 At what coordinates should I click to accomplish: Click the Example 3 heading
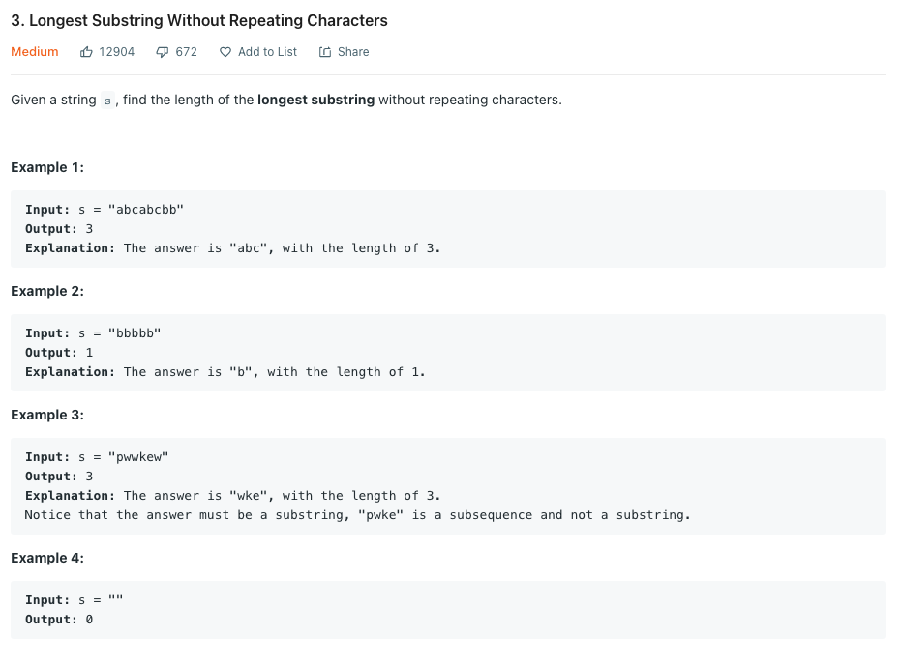(x=47, y=415)
